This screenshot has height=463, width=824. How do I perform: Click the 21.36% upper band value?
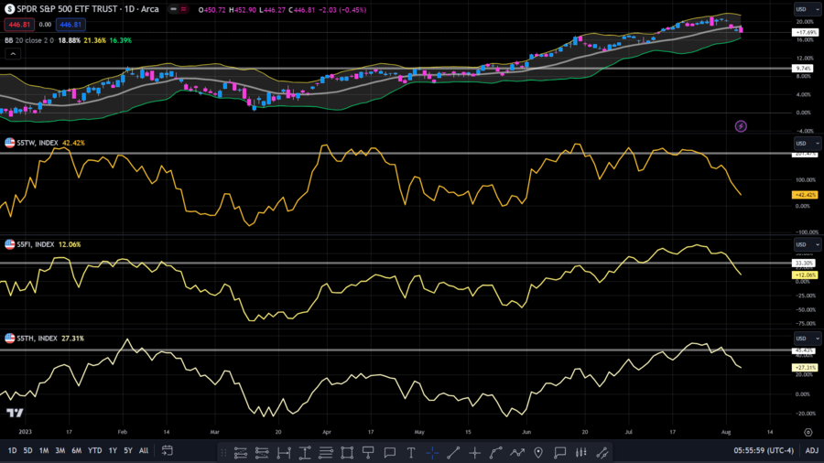click(94, 40)
